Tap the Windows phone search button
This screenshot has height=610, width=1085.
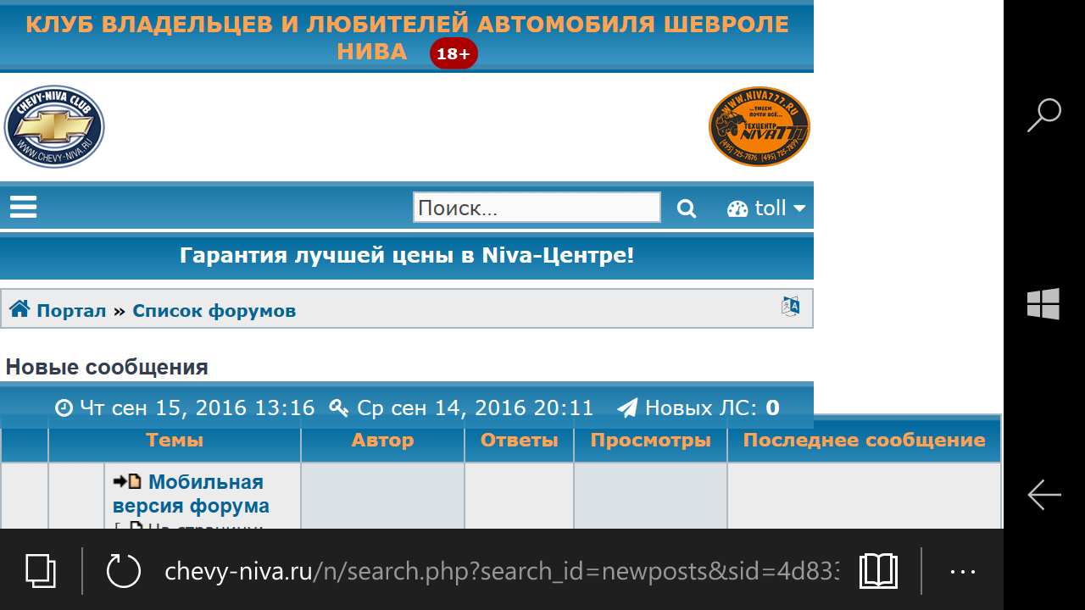pos(1043,115)
